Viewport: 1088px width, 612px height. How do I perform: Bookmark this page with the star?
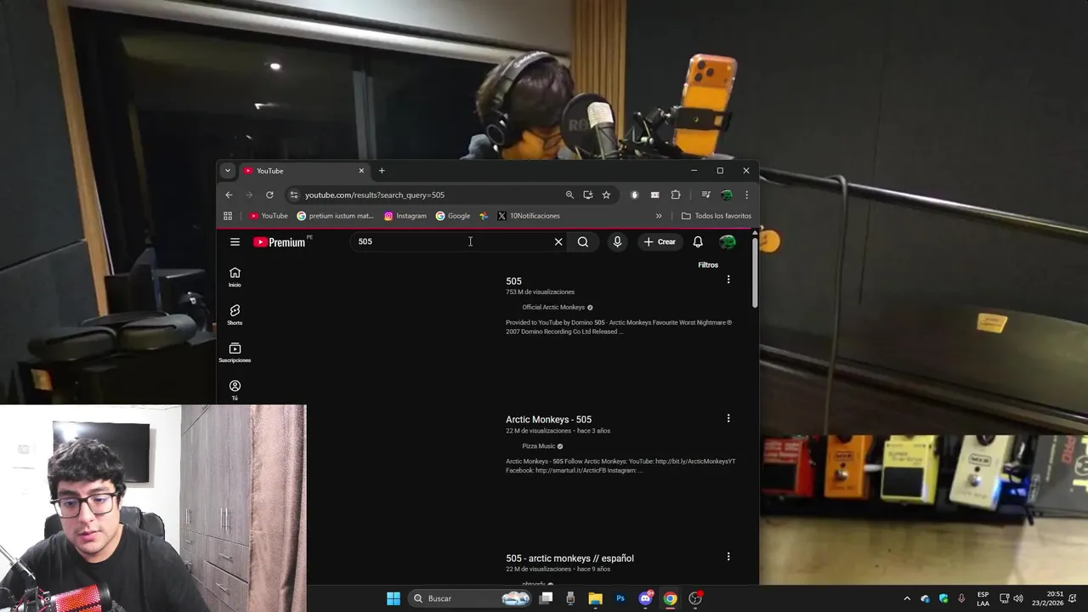[x=606, y=195]
